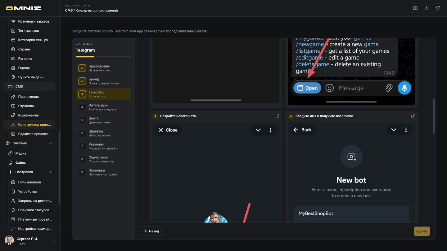Click the Платежные провайдеры archive icon
Viewport: 447px width, 251px height.
tap(13, 219)
